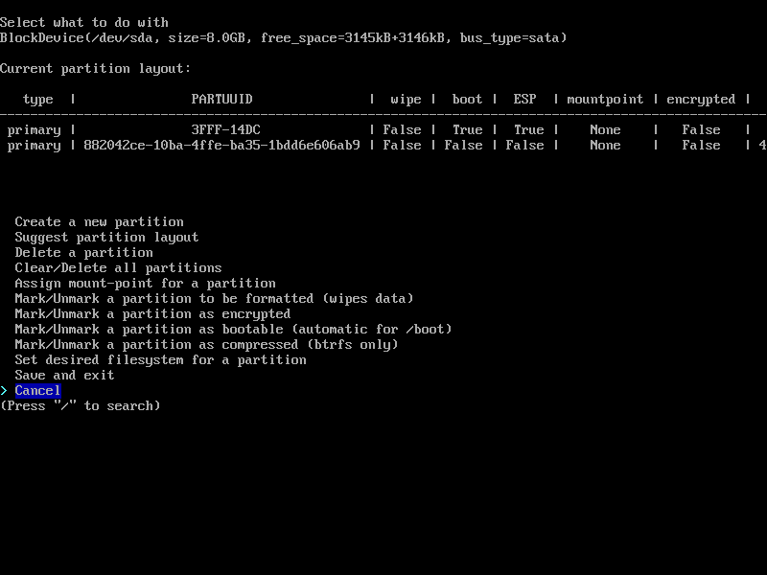Select "Create a new partition" option
The width and height of the screenshot is (767, 575).
[x=100, y=222]
